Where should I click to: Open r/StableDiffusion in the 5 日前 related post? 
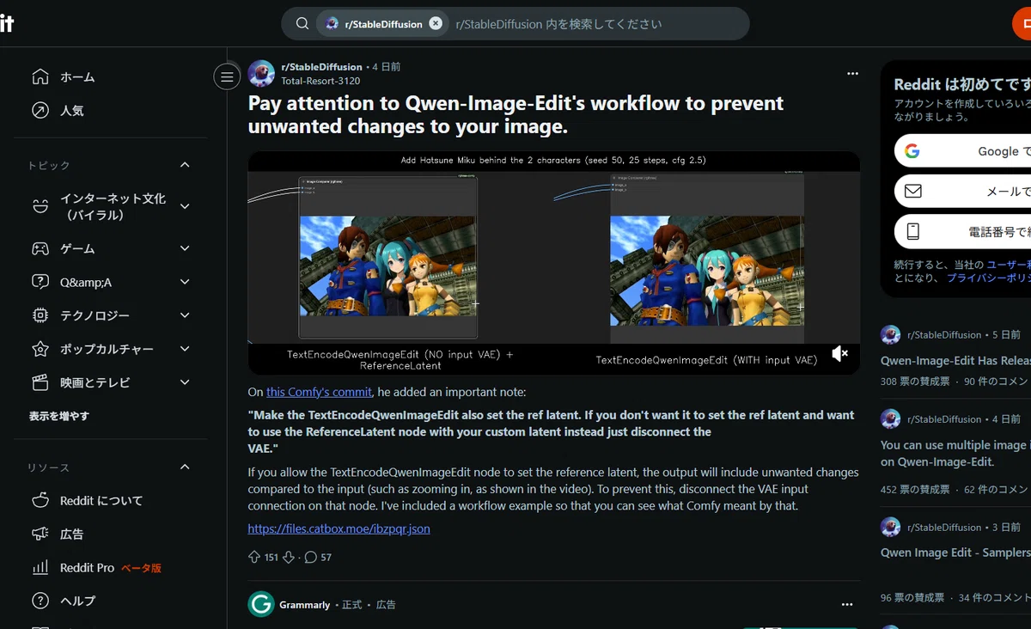(943, 335)
